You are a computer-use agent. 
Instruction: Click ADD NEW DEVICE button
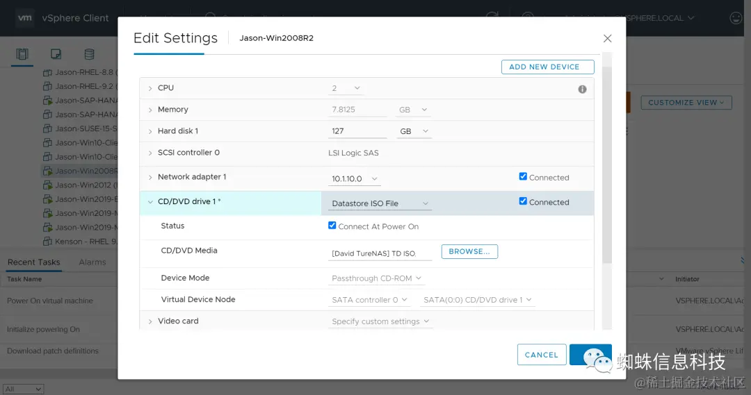click(547, 67)
